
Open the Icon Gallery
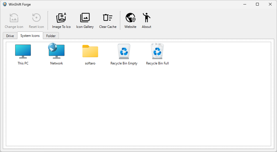[85, 21]
